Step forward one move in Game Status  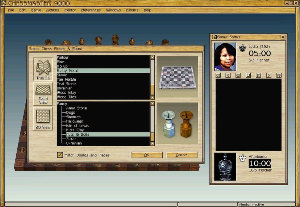click(x=269, y=75)
